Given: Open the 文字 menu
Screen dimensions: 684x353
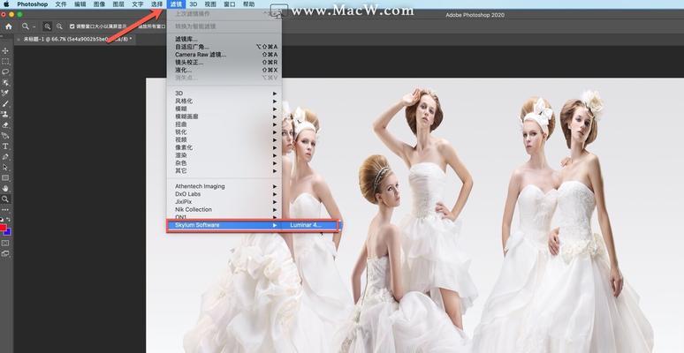Looking at the screenshot, I should point(138,4).
